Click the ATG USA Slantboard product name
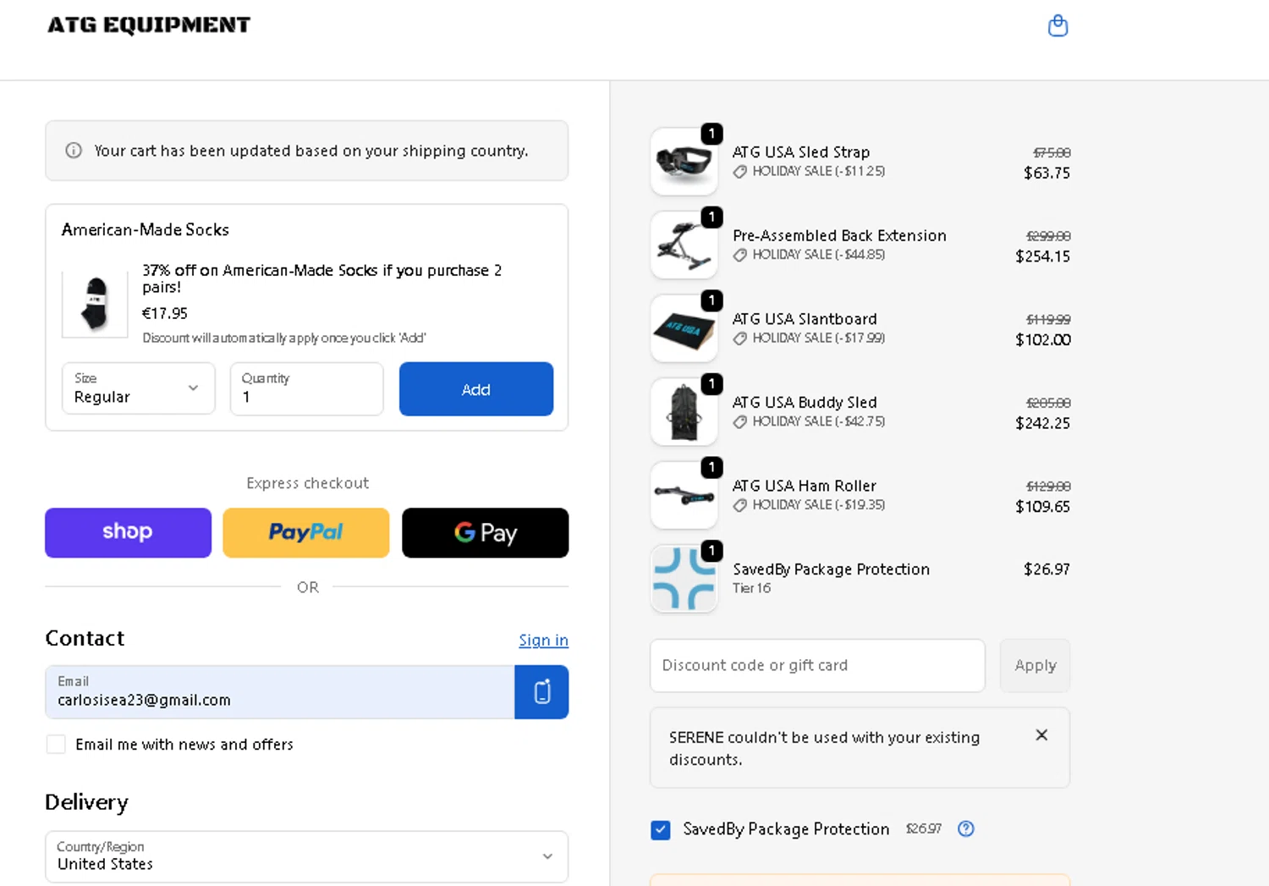Viewport: 1269px width, 886px height. [805, 319]
